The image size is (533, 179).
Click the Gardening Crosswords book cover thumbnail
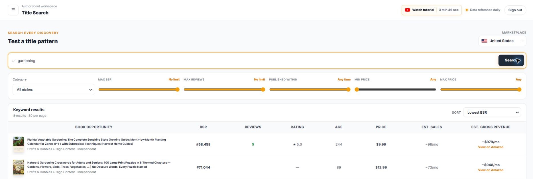tap(19, 167)
